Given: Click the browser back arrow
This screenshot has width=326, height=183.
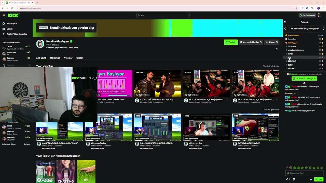Looking at the screenshot, I should tap(3, 8).
